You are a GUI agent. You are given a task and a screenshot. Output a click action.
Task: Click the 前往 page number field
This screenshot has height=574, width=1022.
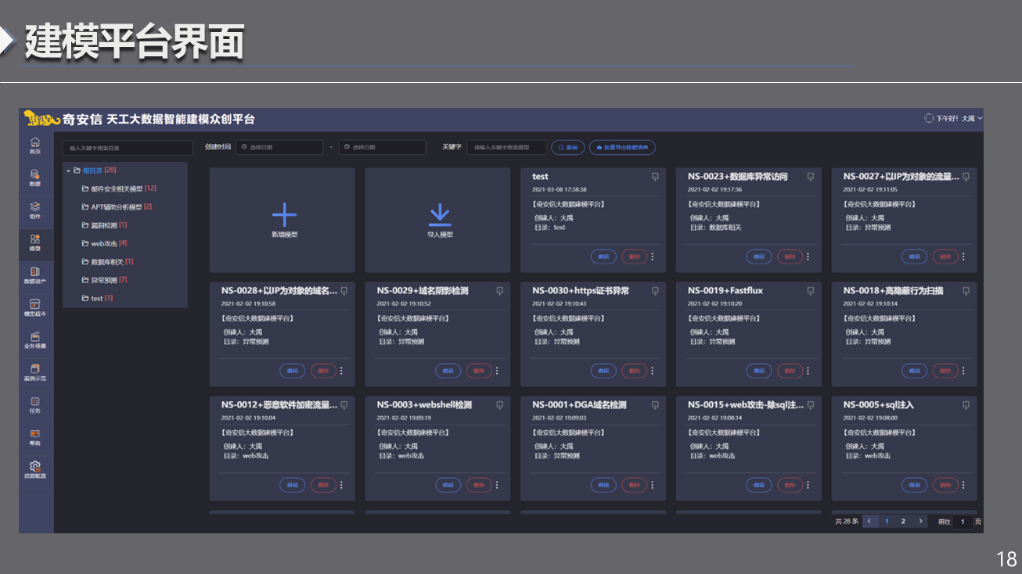[x=963, y=522]
